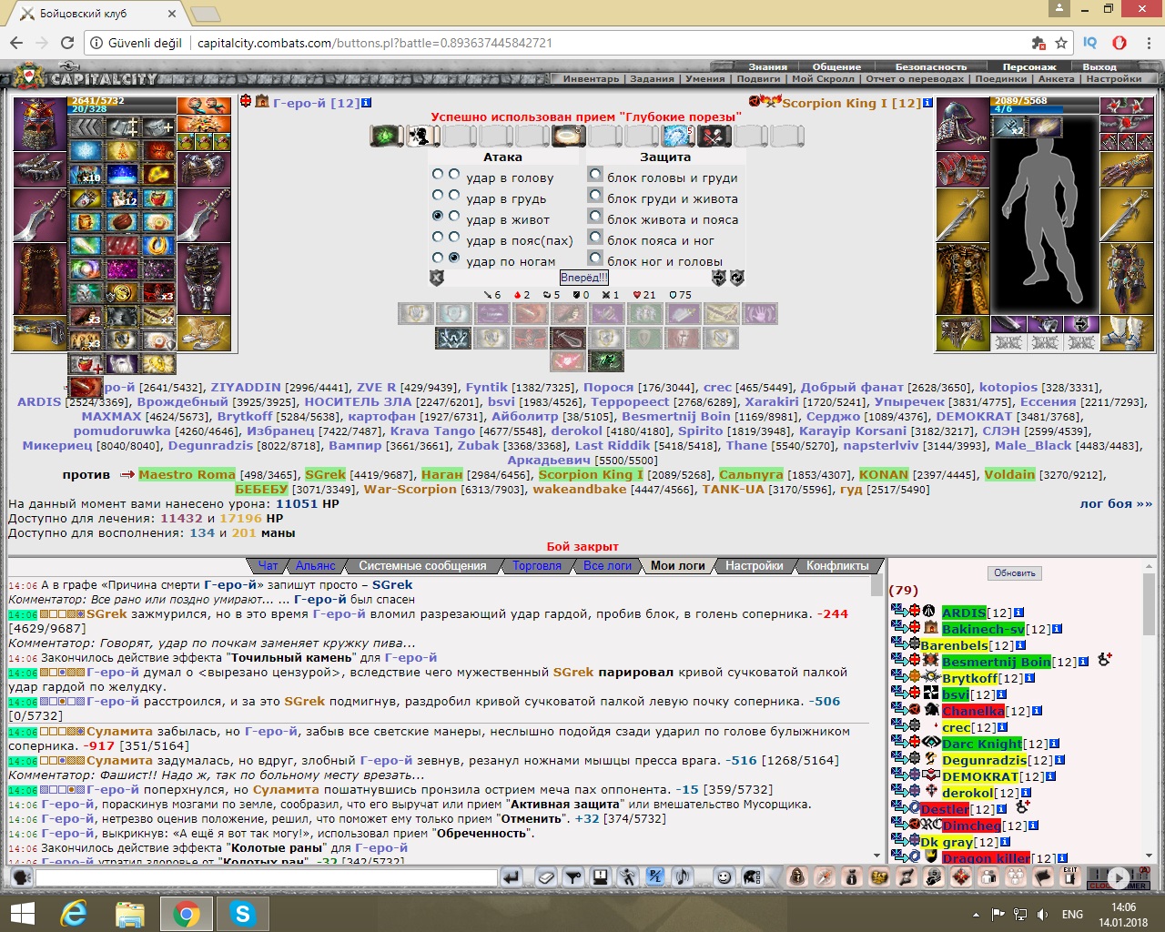Use the blue ice scroll technique
This screenshot has height=932, width=1165.
tap(678, 136)
